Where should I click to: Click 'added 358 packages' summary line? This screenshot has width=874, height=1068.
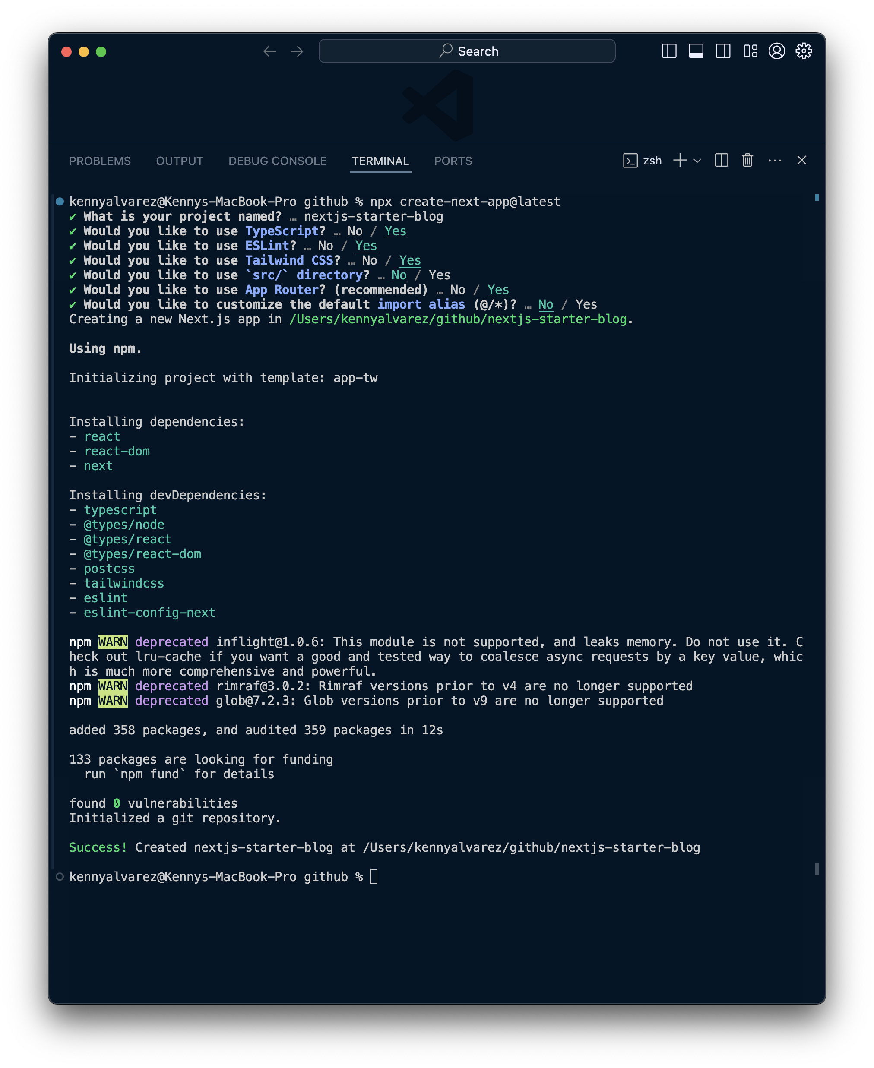click(x=256, y=730)
